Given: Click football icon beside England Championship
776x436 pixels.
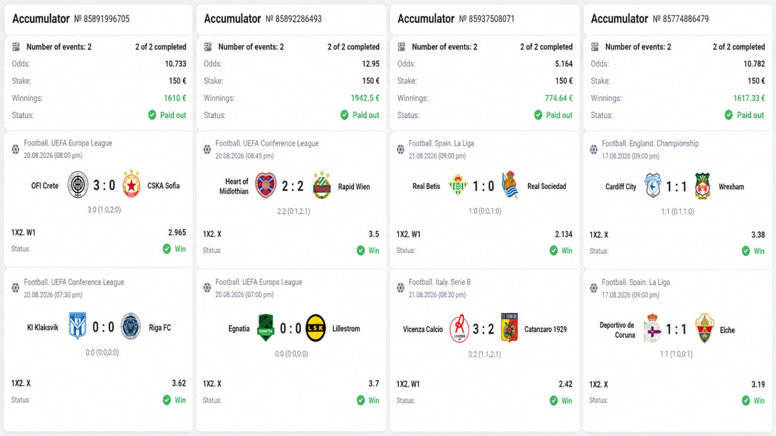Looking at the screenshot, I should (x=594, y=149).
